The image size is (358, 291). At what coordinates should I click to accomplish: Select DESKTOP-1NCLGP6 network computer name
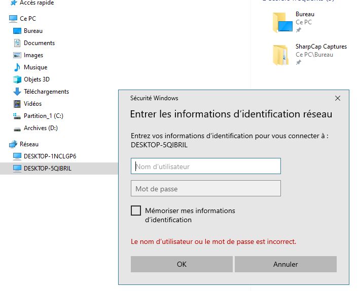(50, 156)
